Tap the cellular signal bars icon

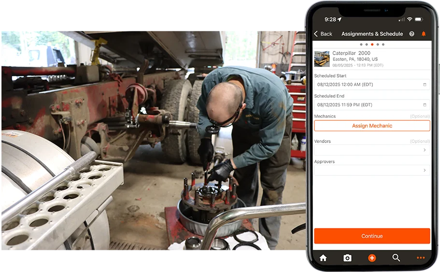401,19
